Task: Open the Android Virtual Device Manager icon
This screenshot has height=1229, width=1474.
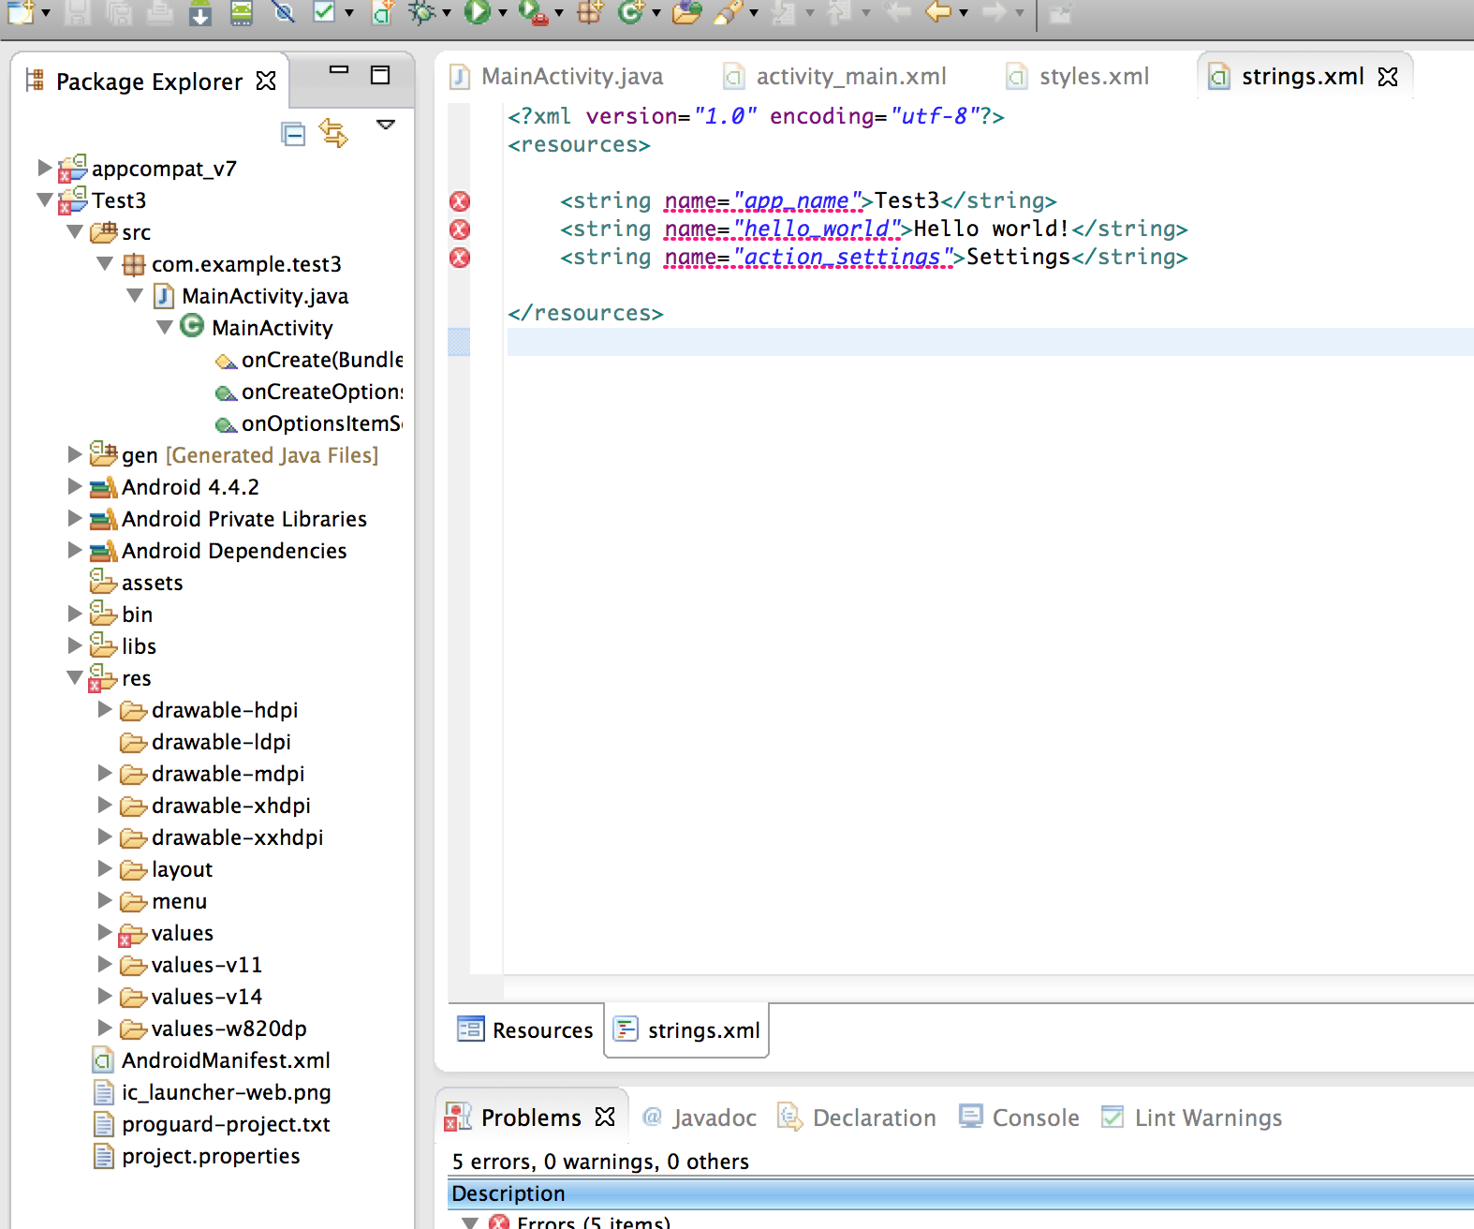Action: [242, 13]
